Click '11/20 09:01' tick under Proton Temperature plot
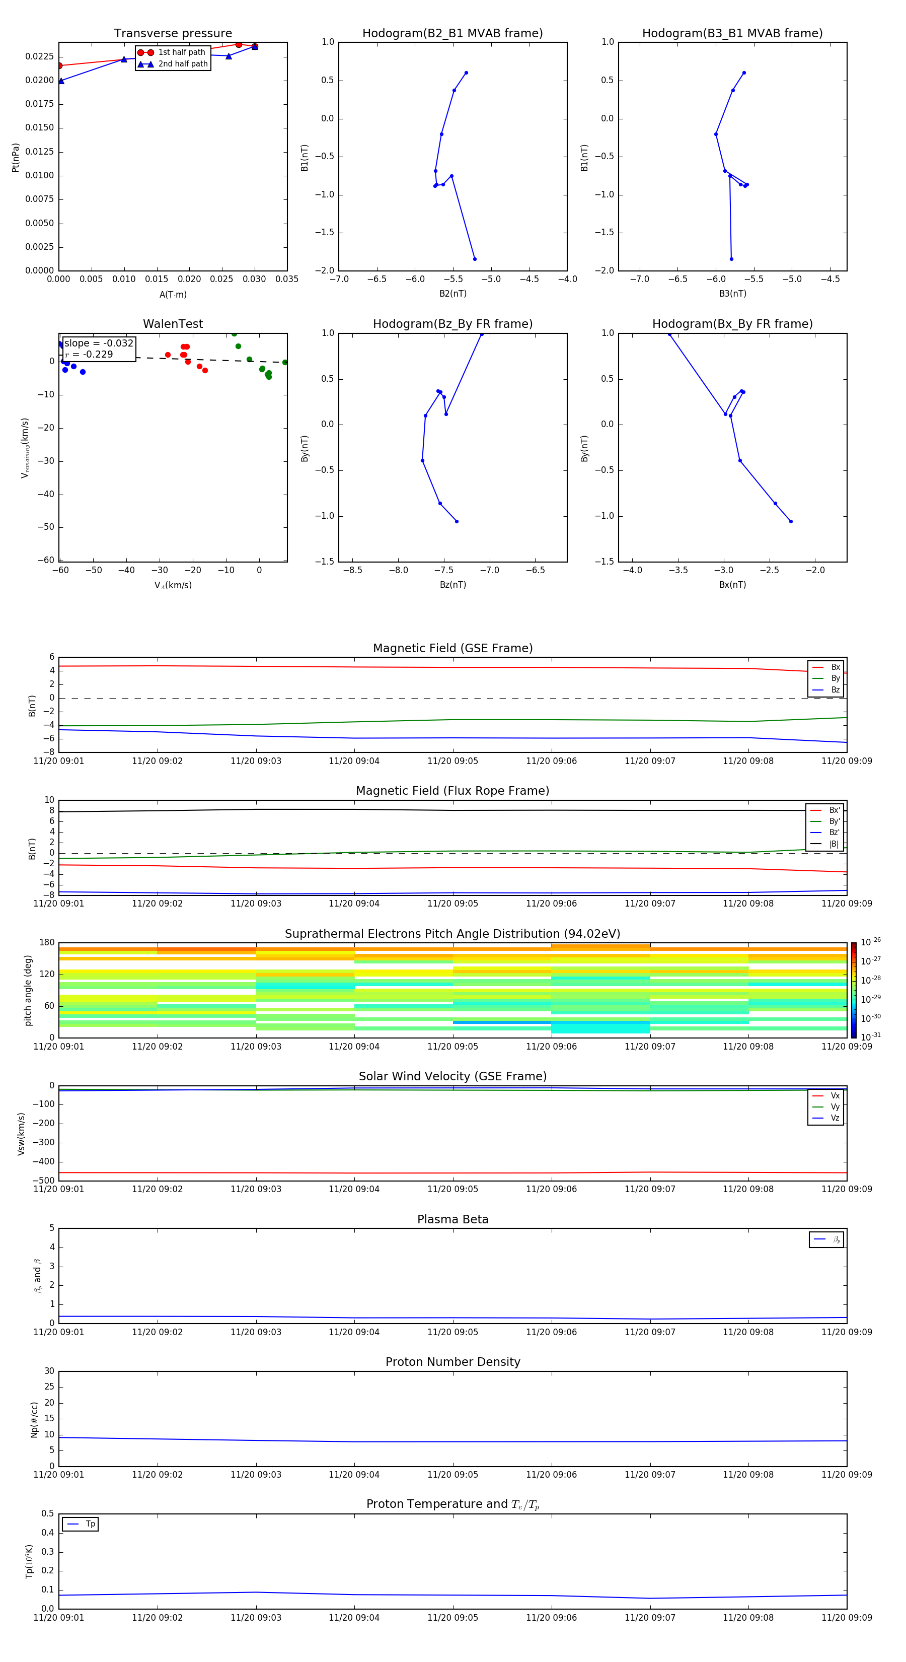Image resolution: width=906 pixels, height=1662 pixels. click(x=59, y=1618)
